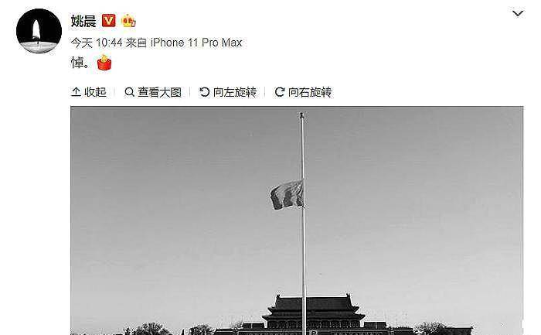
Task: Open the full-size image via the 查看大图 text
Action: (159, 92)
